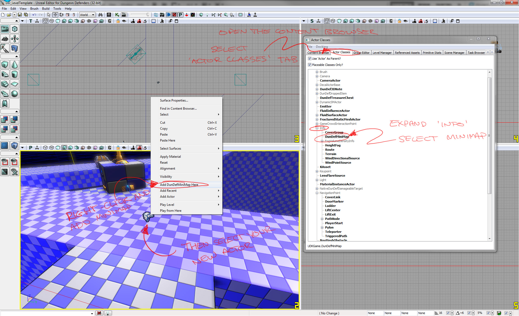
Task: Add a Volume from builder brush
Action: click(x=15, y=146)
